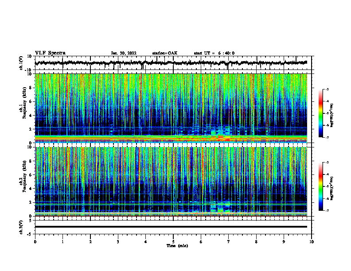Click the time axis tick label "1"

[x=62, y=242]
